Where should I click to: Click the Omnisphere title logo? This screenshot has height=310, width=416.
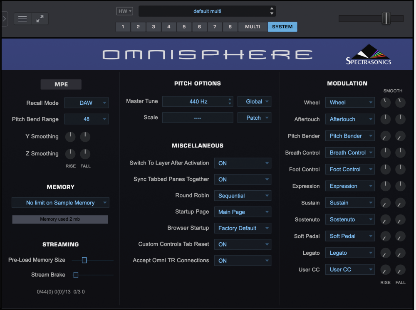coord(208,54)
